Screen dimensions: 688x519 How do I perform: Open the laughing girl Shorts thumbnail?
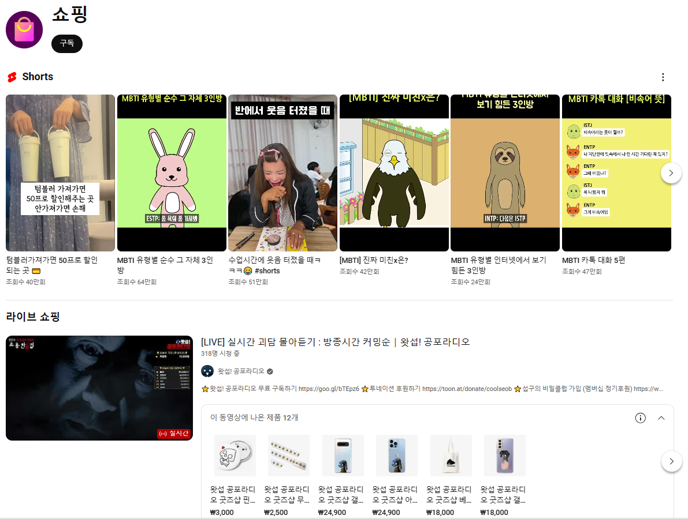282,173
